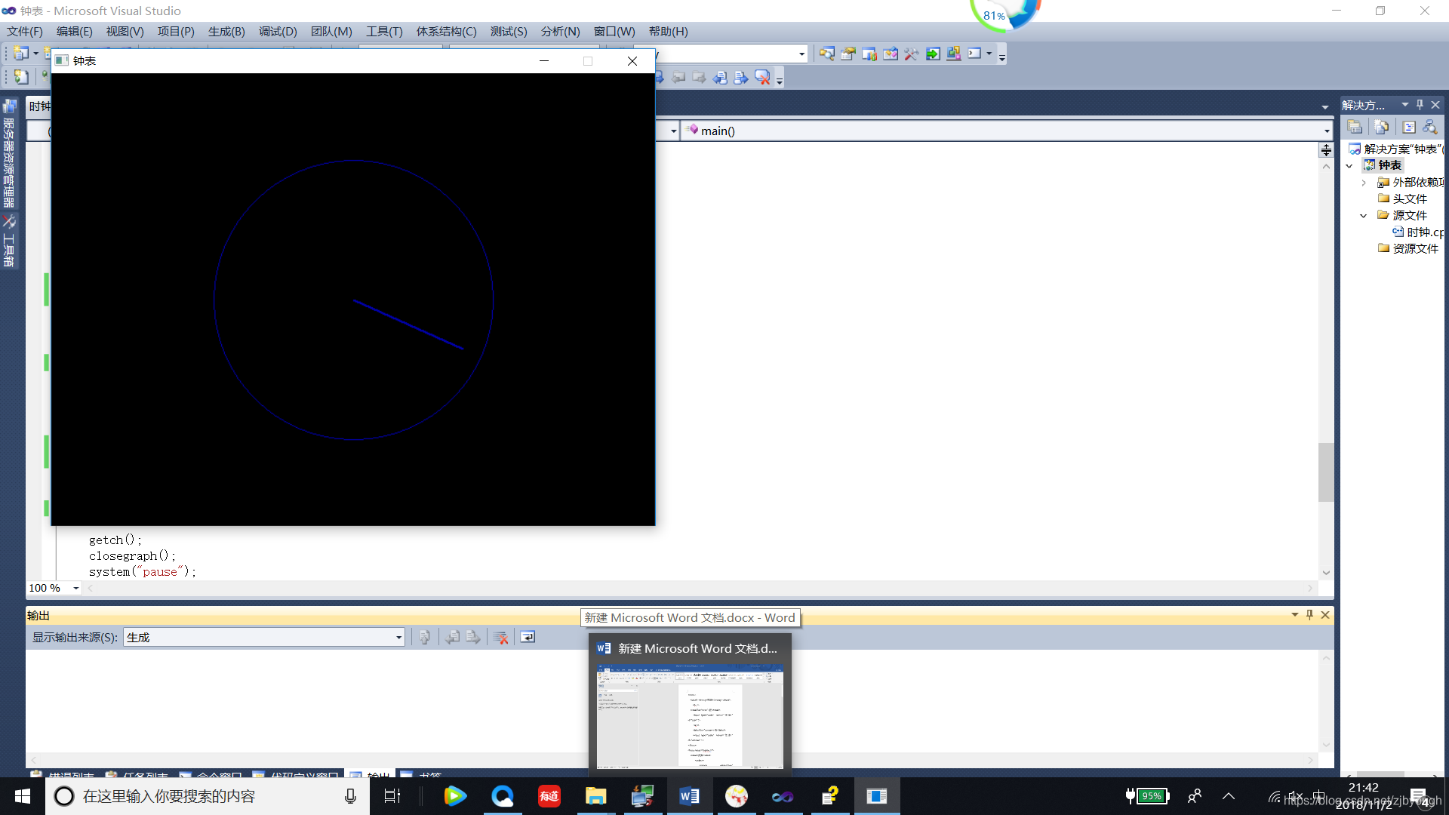Click the green arrow Start Page icon
The width and height of the screenshot is (1449, 815).
click(x=933, y=54)
